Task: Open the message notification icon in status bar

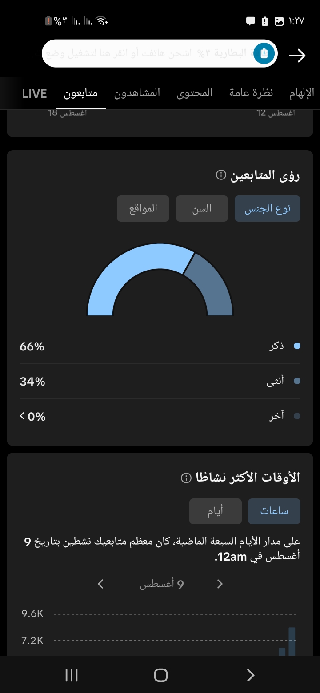Action: pyautogui.click(x=251, y=21)
